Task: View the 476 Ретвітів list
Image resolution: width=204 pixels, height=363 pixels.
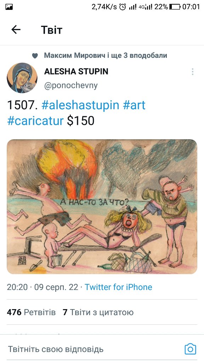Action: coord(31,312)
